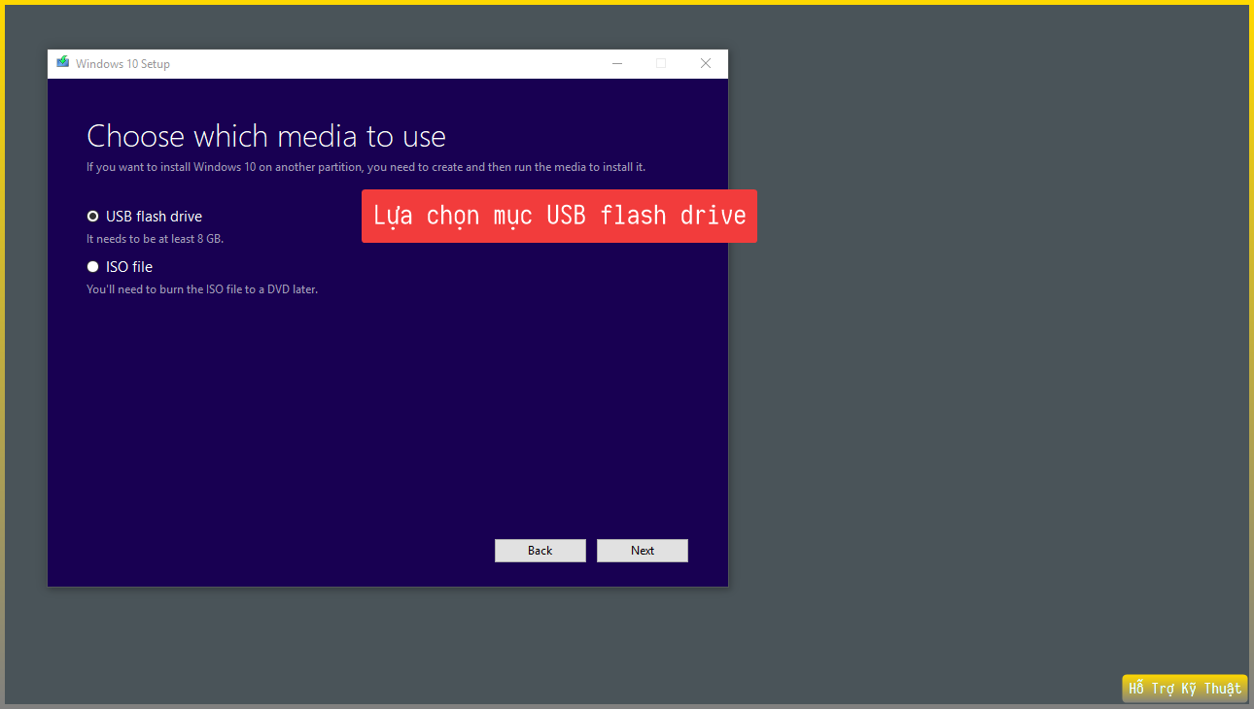
Task: Click the 'It needs to be at least 8 GB.' text
Action: [156, 239]
